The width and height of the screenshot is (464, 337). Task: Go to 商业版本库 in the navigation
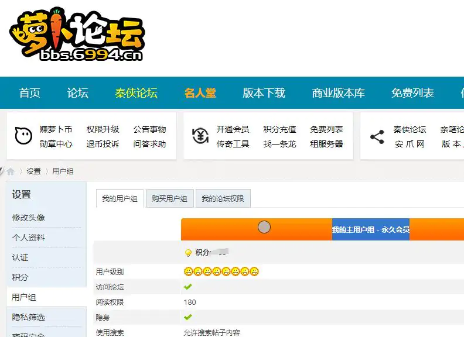coord(338,93)
